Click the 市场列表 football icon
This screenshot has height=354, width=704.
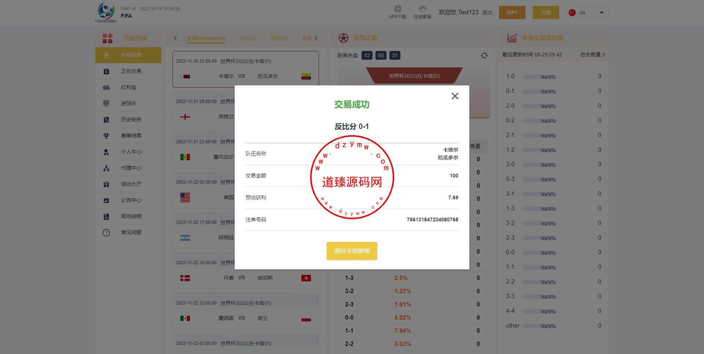coord(106,55)
